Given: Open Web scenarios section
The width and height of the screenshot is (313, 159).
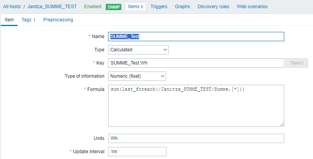Looking at the screenshot, I should [252, 7].
